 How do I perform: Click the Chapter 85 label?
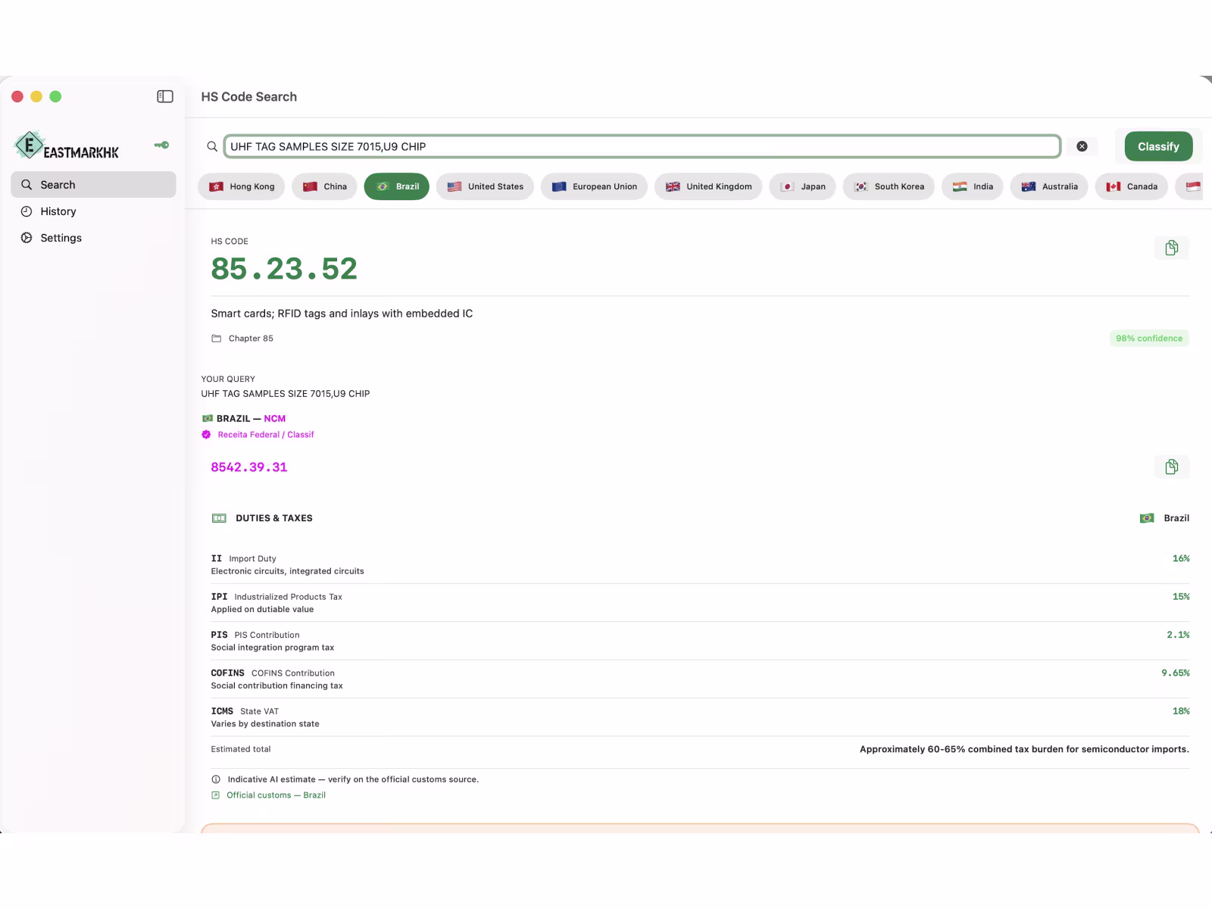click(x=251, y=339)
